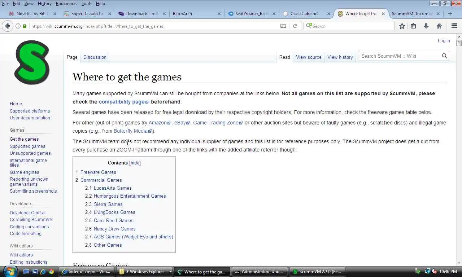The height and width of the screenshot is (277, 462).
Task: Close the ClassiCube.net tab
Action: [x=329, y=14]
